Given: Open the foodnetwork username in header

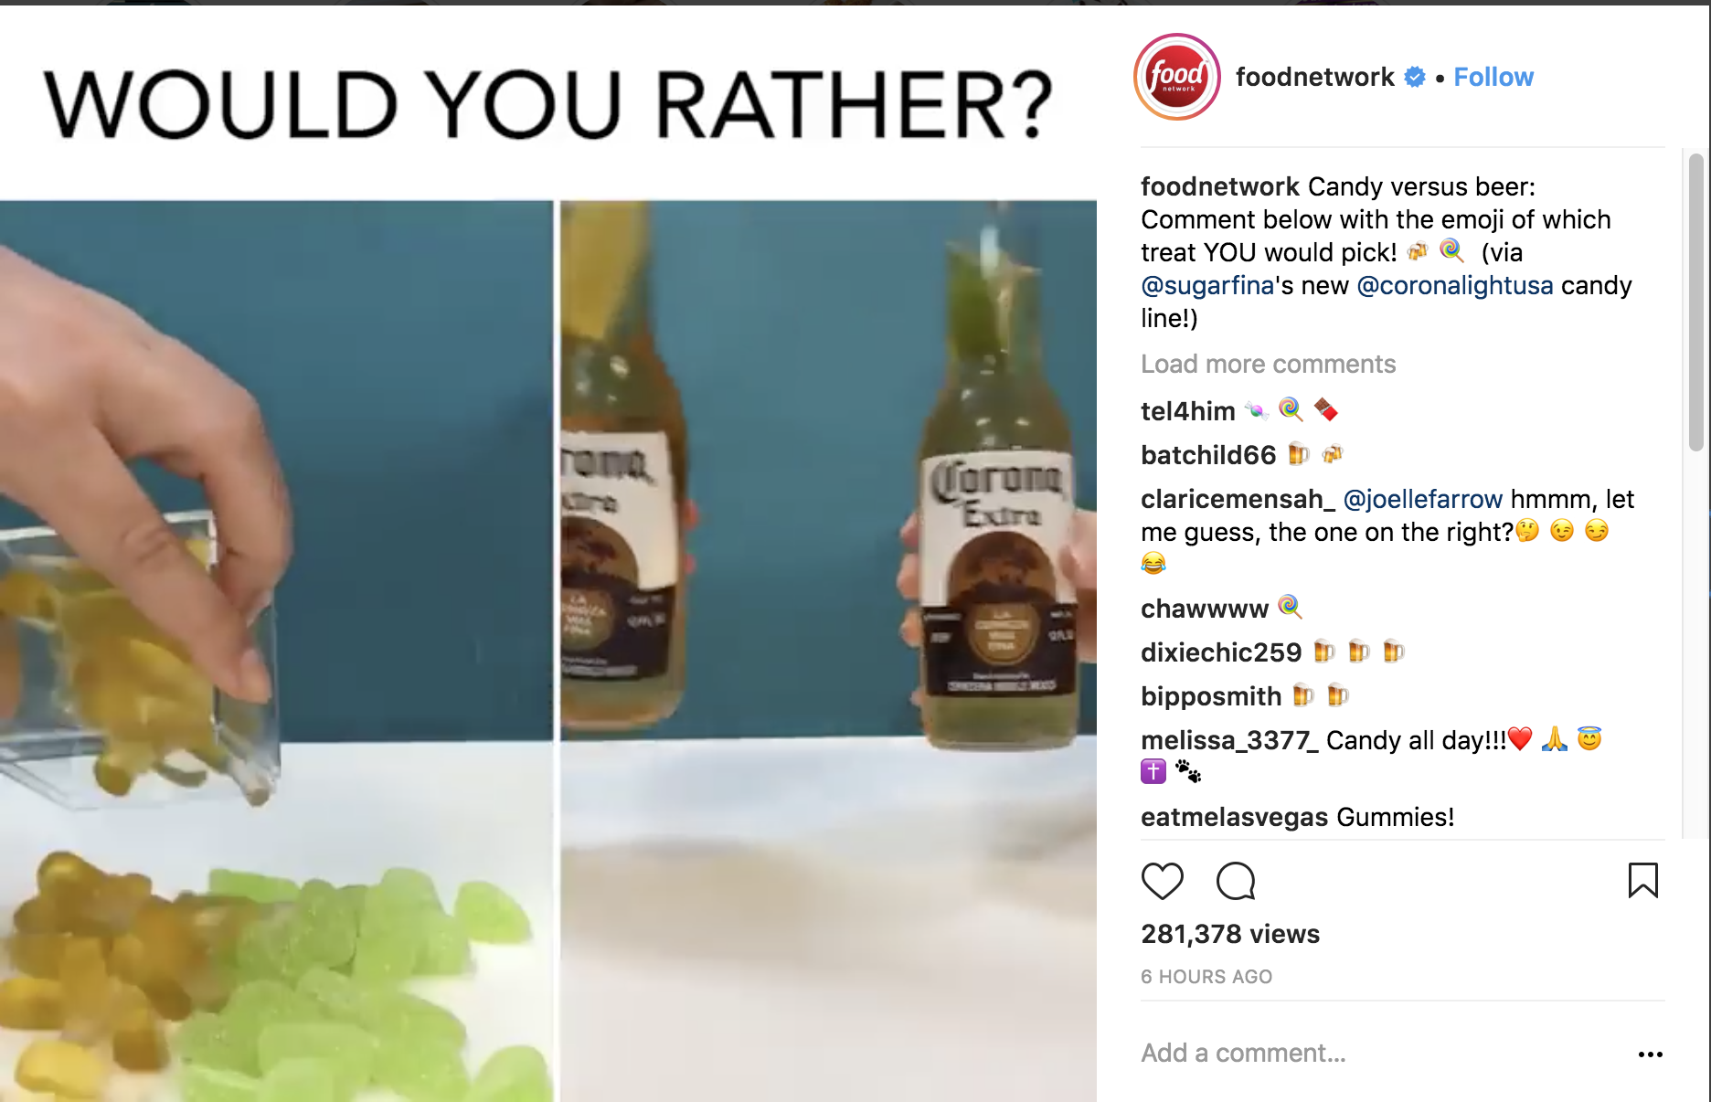Looking at the screenshot, I should pyautogui.click(x=1314, y=78).
